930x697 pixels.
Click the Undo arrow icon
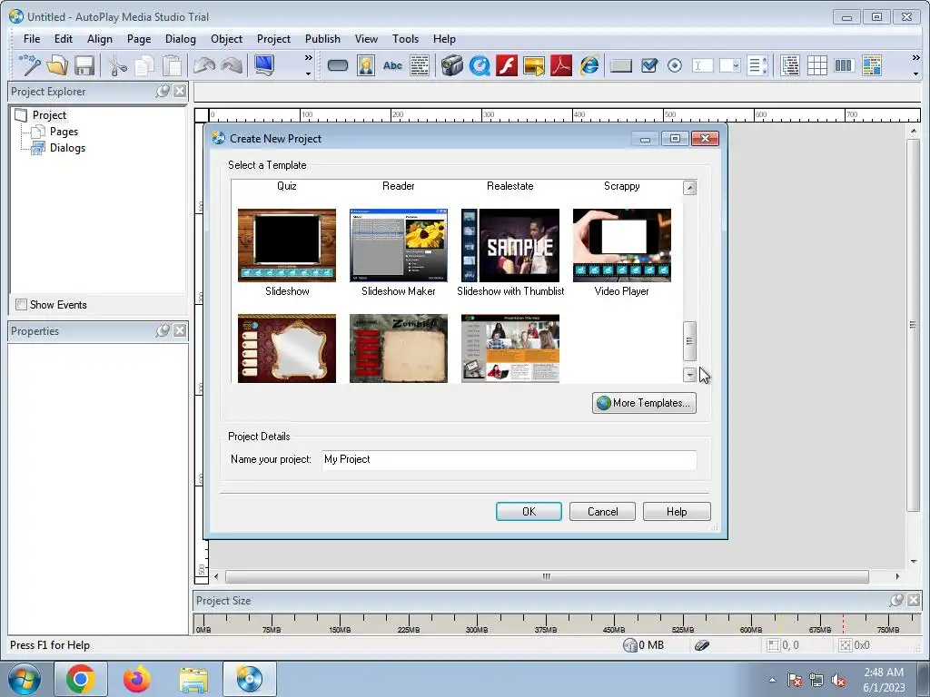pyautogui.click(x=204, y=65)
